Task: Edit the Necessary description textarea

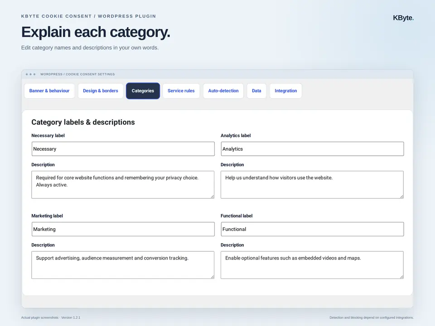Action: pyautogui.click(x=123, y=185)
